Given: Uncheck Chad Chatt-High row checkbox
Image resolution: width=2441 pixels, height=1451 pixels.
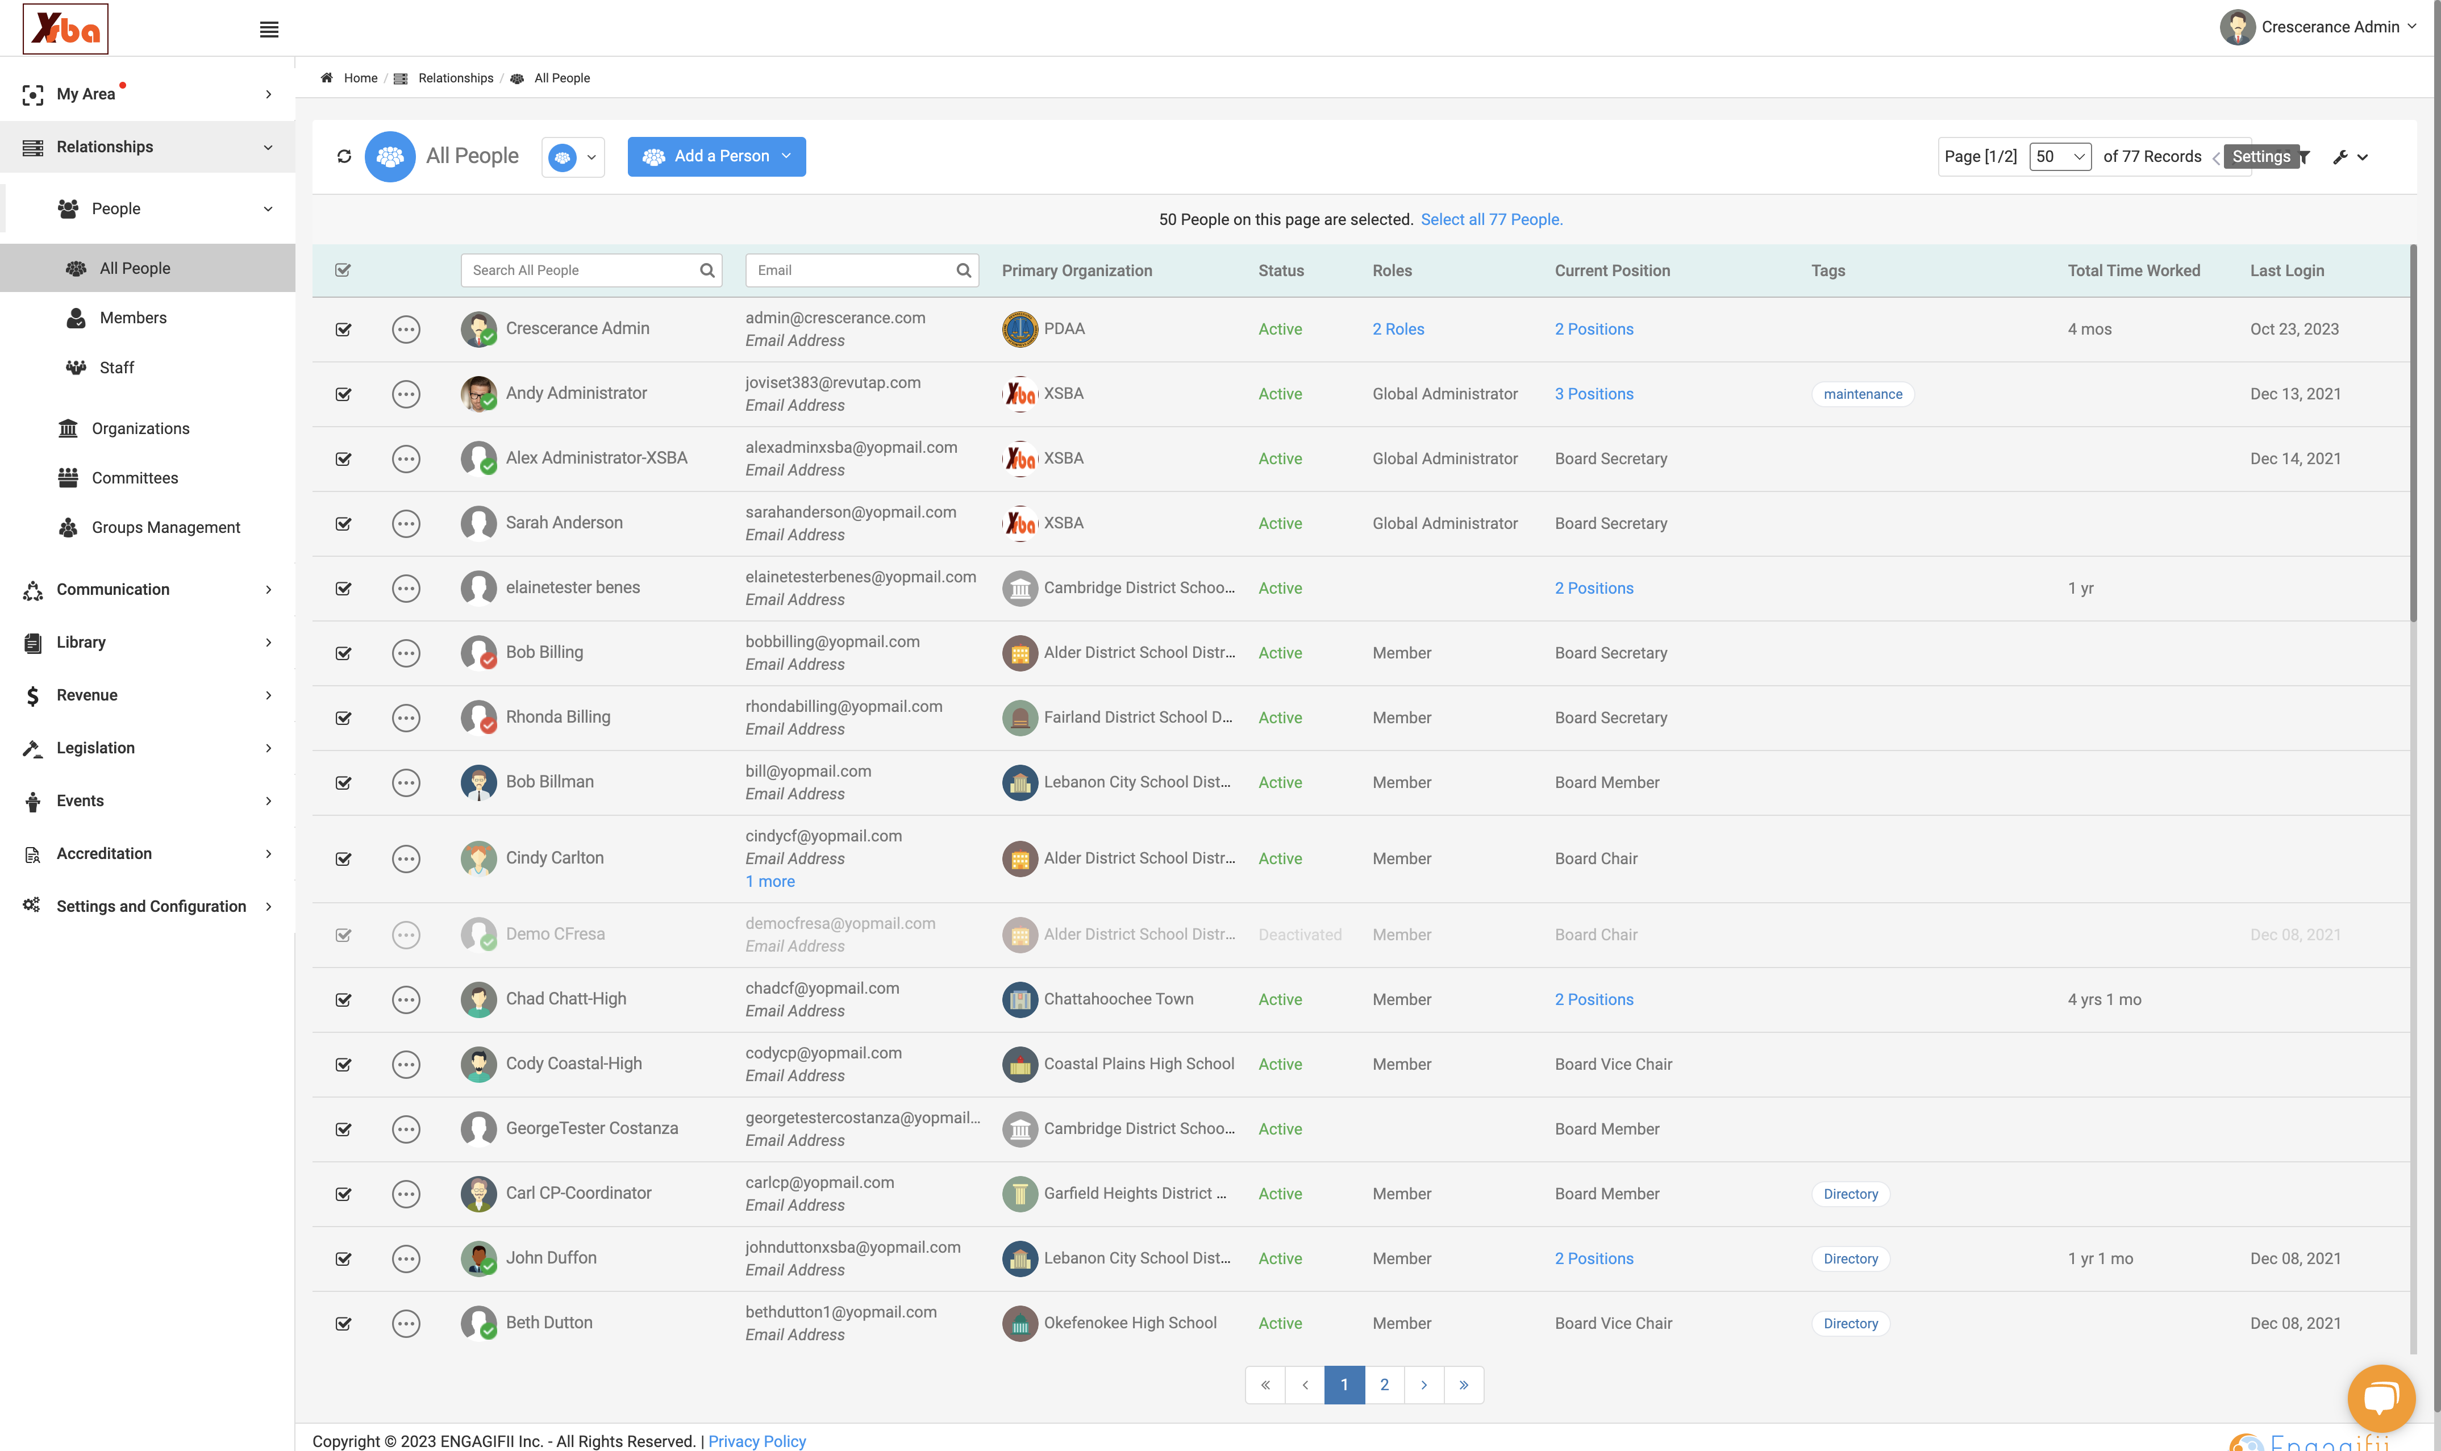Looking at the screenshot, I should click(x=343, y=1000).
